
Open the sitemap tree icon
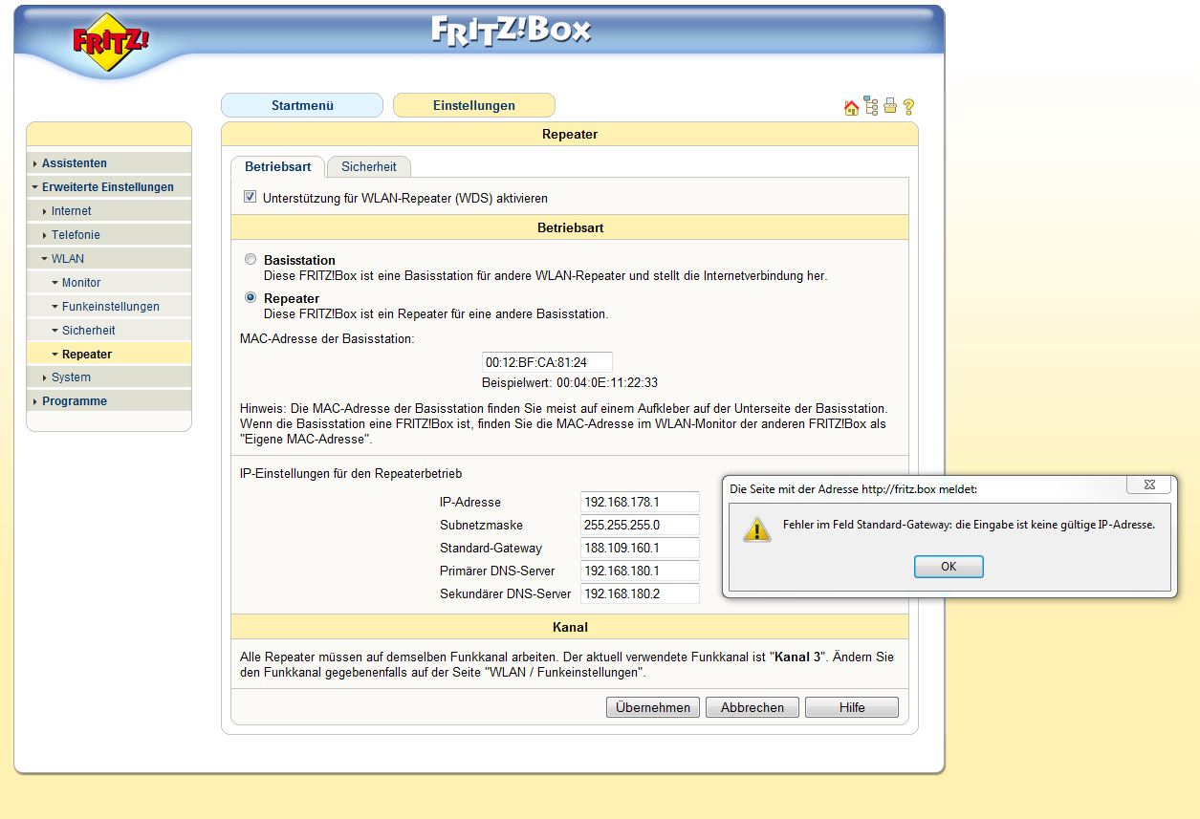[871, 106]
